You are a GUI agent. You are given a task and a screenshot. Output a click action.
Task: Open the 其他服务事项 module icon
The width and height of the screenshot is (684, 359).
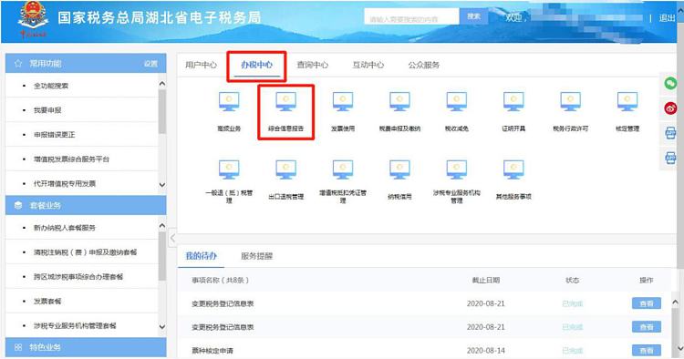[513, 169]
